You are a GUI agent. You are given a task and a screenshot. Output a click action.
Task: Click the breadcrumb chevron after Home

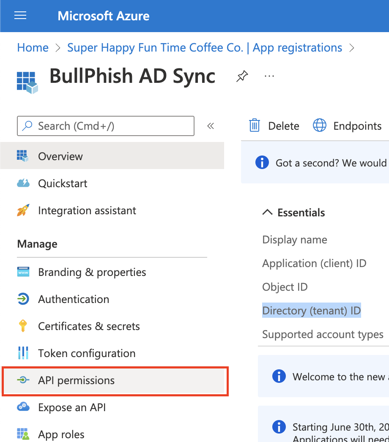[x=58, y=48]
